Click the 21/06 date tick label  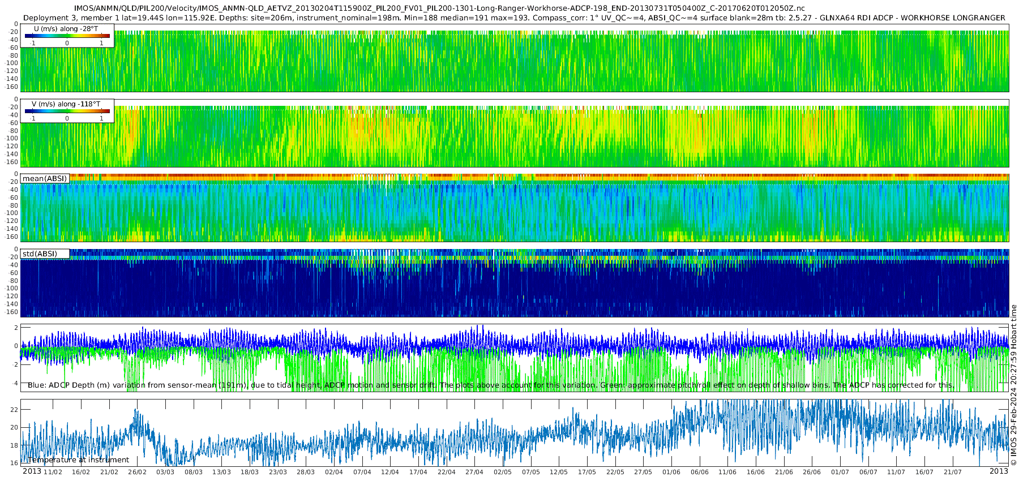pyautogui.click(x=784, y=472)
